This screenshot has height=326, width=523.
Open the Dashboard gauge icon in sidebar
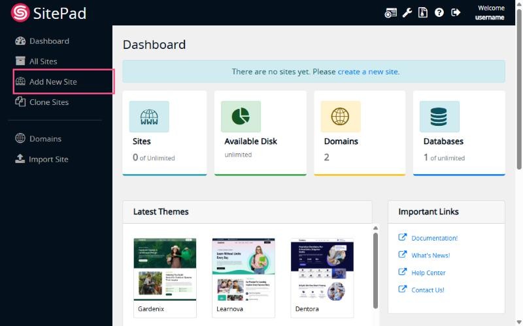click(20, 41)
